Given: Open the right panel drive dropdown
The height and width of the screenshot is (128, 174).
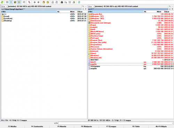Looking at the screenshot, I should tap(91, 6).
